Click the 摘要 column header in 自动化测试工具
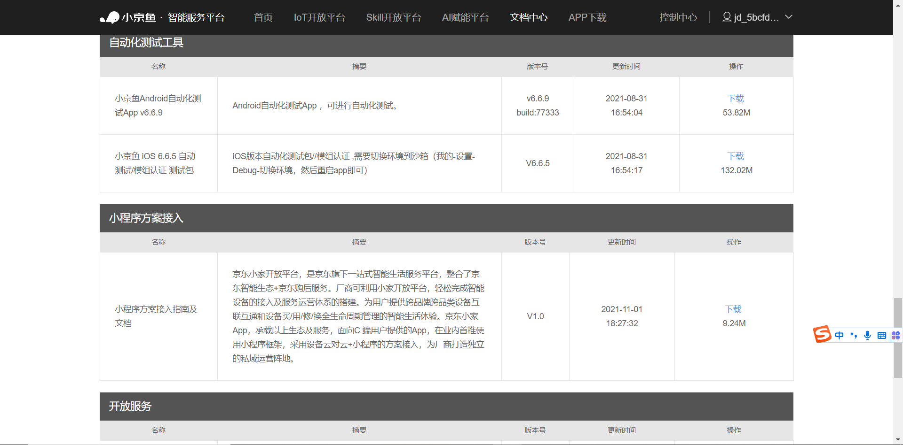903x445 pixels. pos(359,67)
